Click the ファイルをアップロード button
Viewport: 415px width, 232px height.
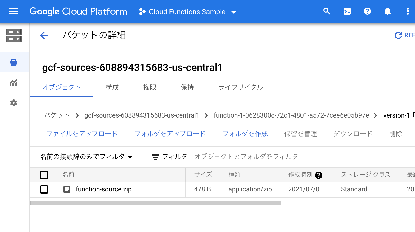82,134
